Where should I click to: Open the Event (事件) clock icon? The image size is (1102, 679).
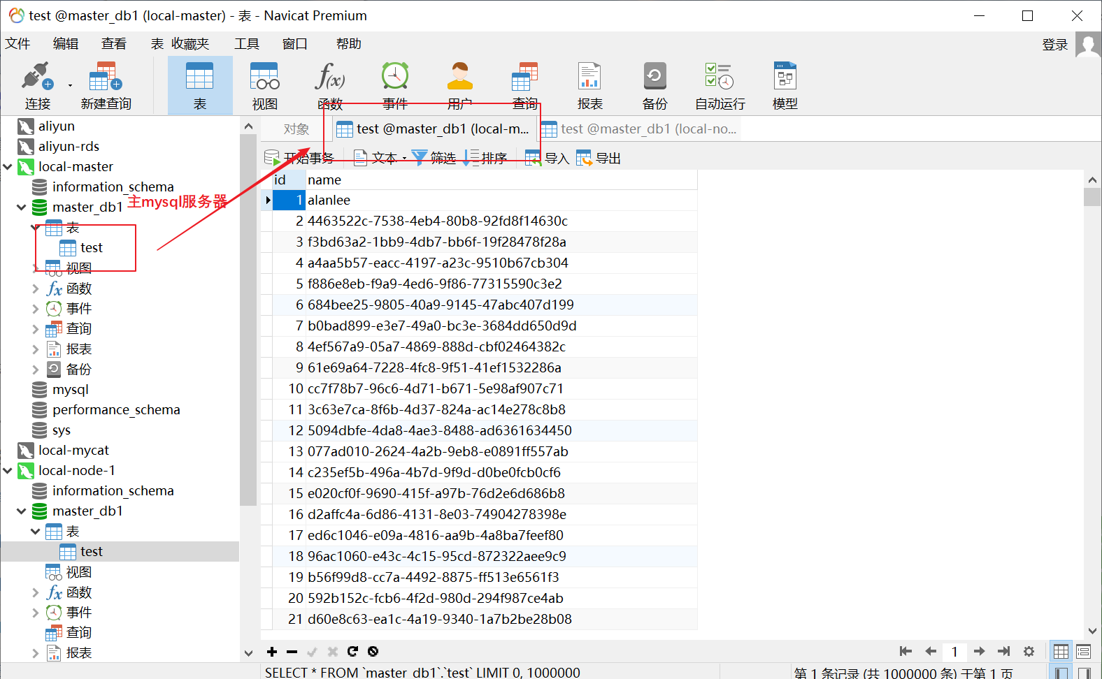(x=395, y=85)
